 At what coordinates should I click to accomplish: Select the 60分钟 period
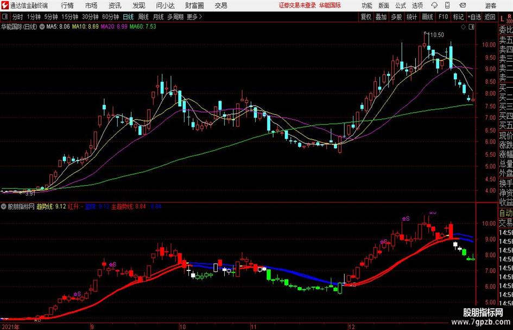click(111, 17)
